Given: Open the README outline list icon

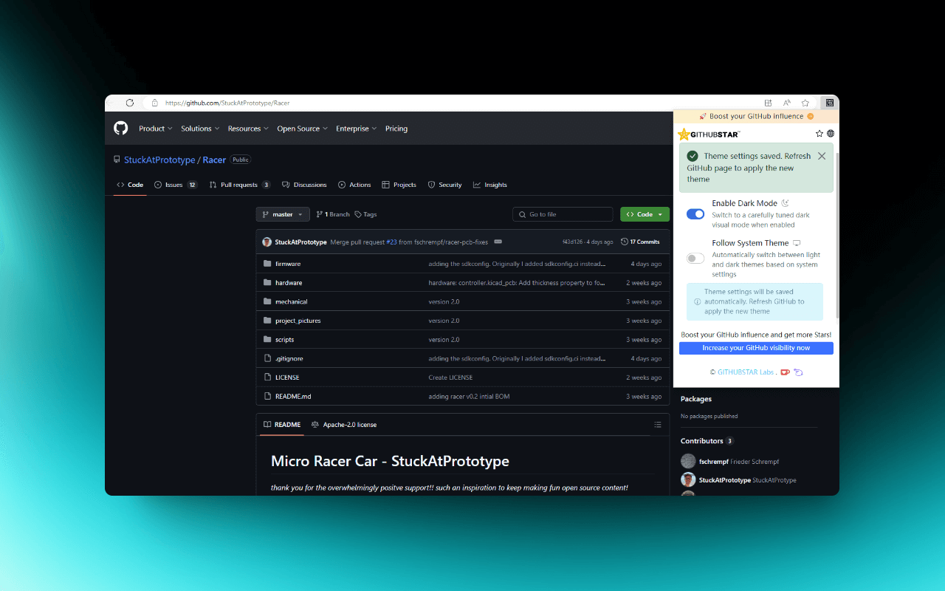Looking at the screenshot, I should pos(658,425).
